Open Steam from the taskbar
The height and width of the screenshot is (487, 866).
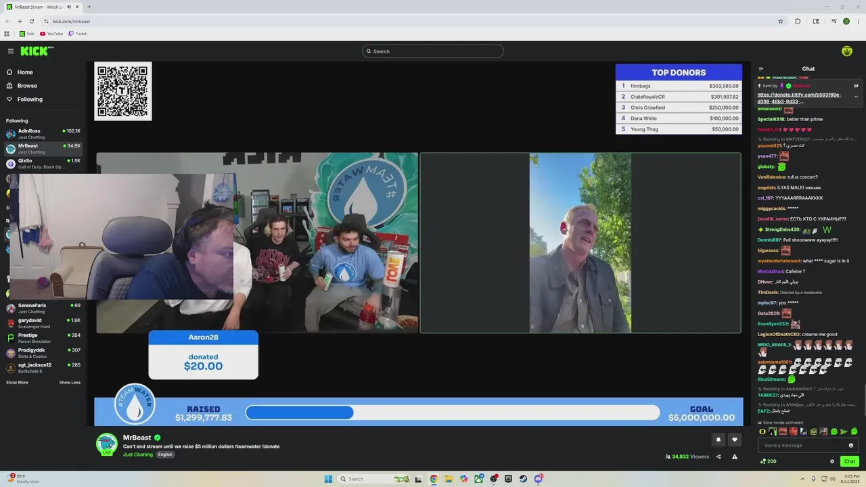pyautogui.click(x=523, y=479)
